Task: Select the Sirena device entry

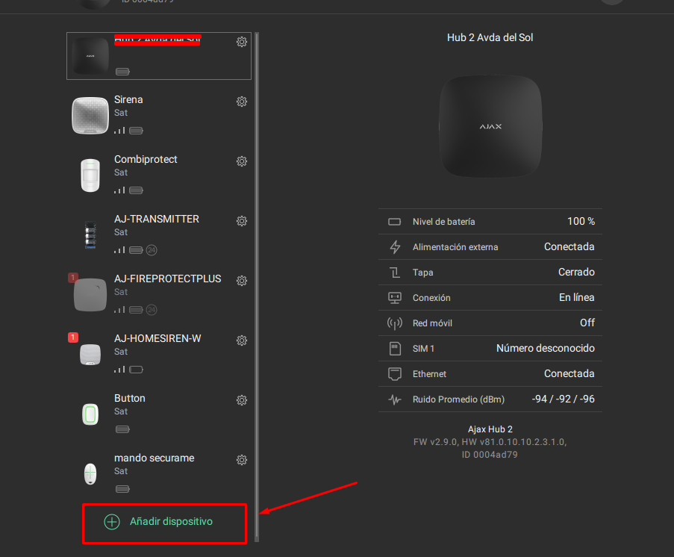Action: click(159, 115)
